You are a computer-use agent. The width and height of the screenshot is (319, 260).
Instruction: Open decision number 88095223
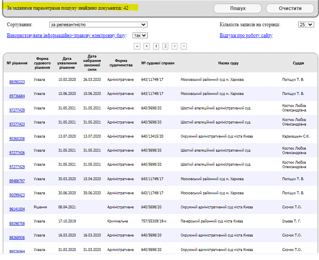(17, 82)
